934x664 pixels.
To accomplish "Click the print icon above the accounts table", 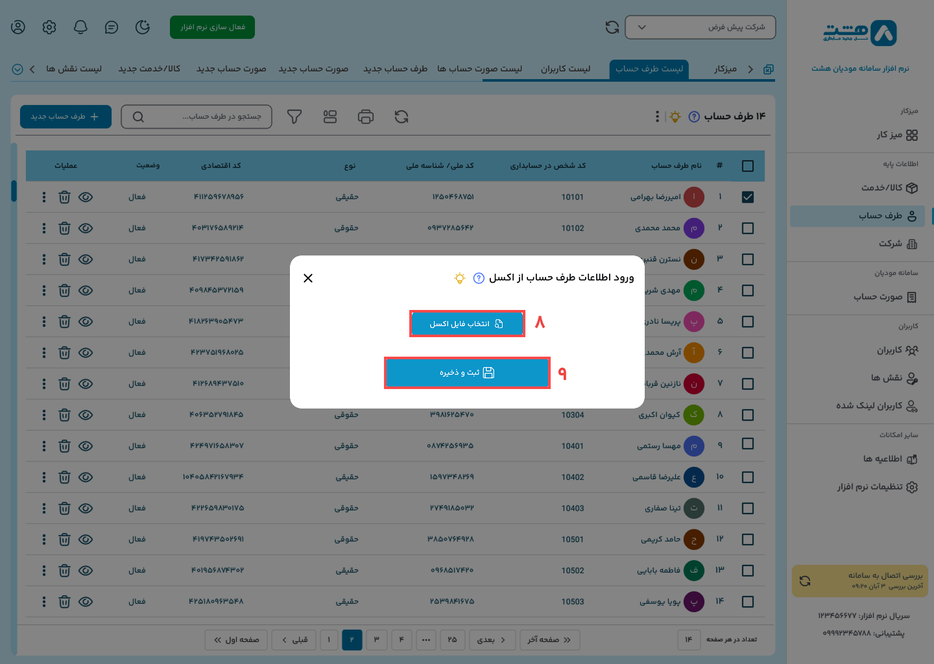I will click(366, 117).
